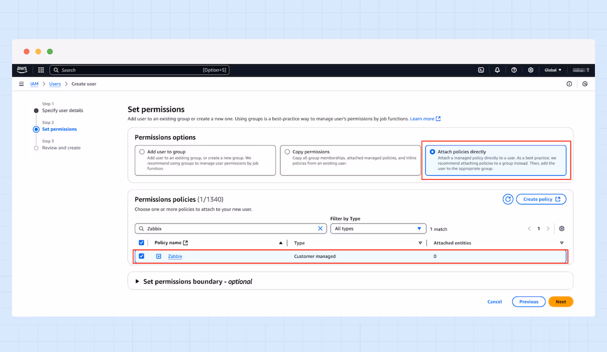
Task: Go to IAM breadcrumb
Action: tap(34, 84)
